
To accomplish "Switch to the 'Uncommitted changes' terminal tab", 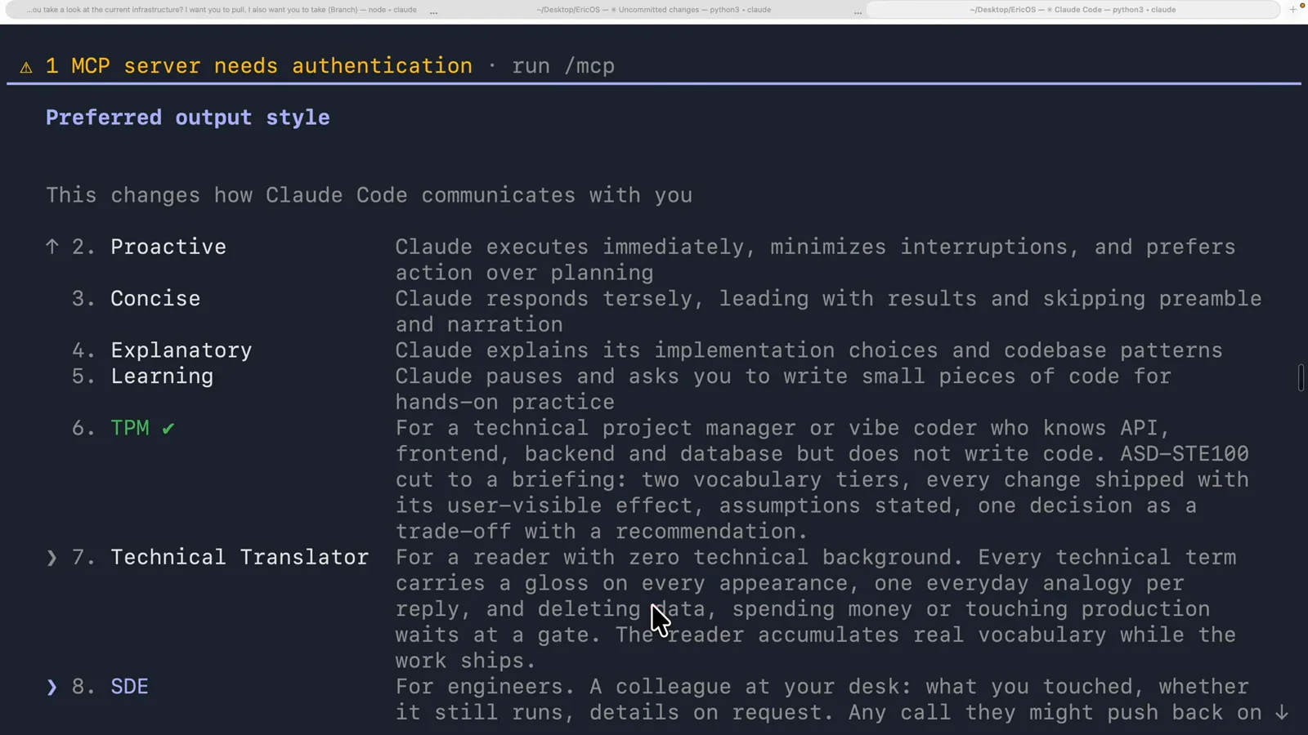I will tap(653, 10).
